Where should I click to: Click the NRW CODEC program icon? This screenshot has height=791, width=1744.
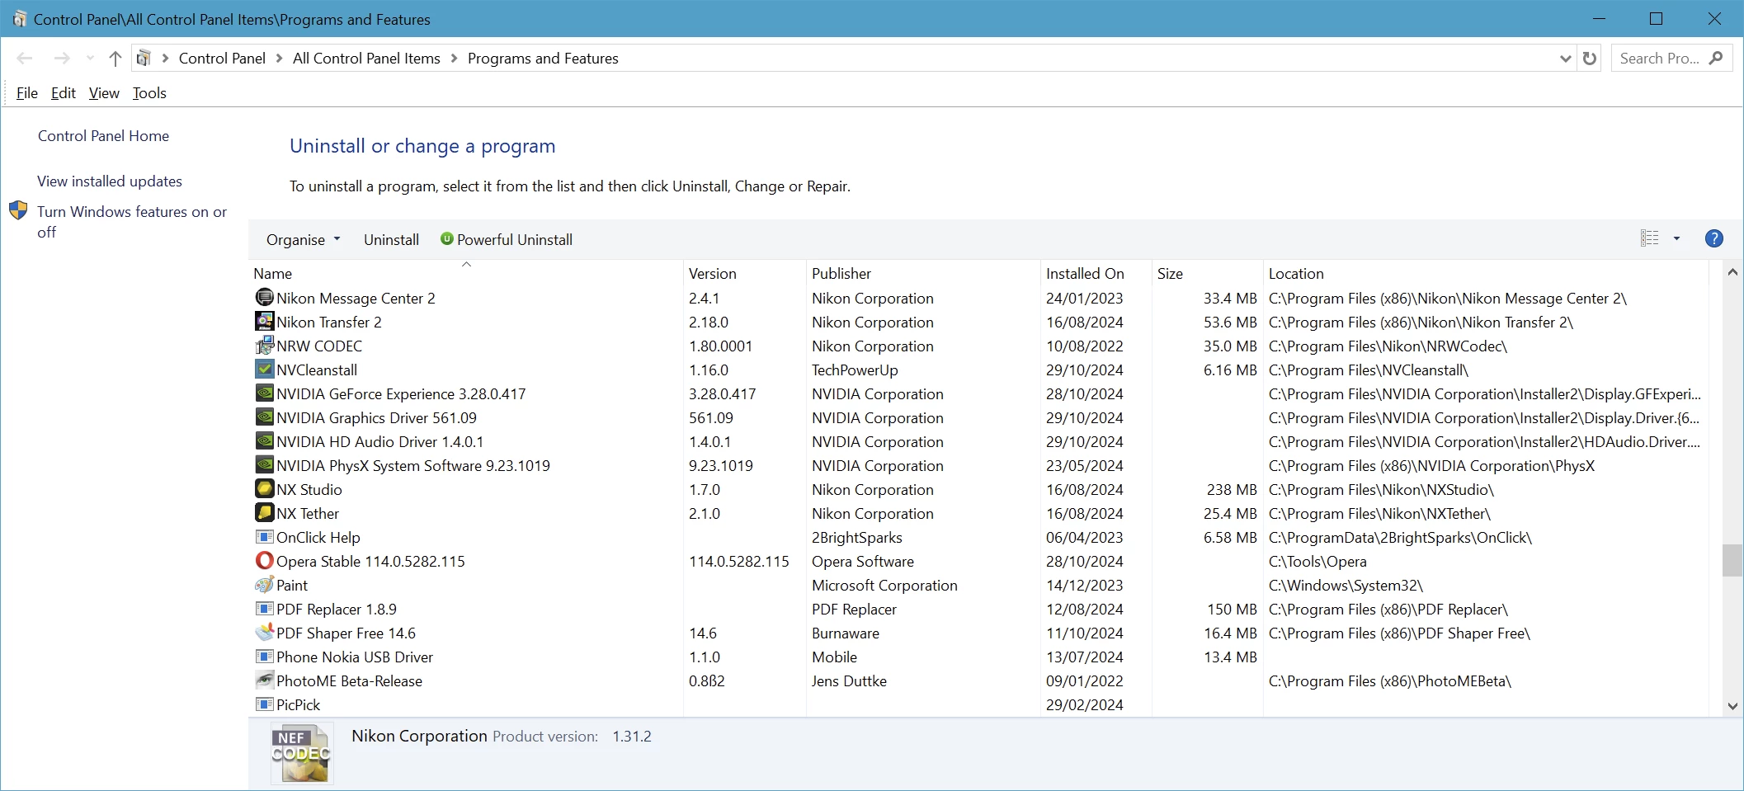264,346
